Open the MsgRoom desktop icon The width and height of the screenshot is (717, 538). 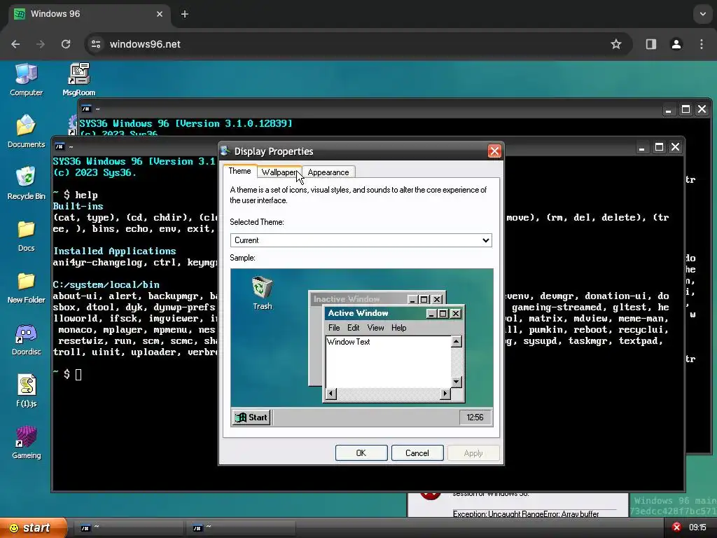click(78, 80)
